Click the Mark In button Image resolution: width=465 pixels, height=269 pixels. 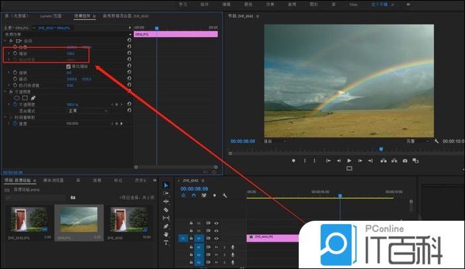coord(305,161)
